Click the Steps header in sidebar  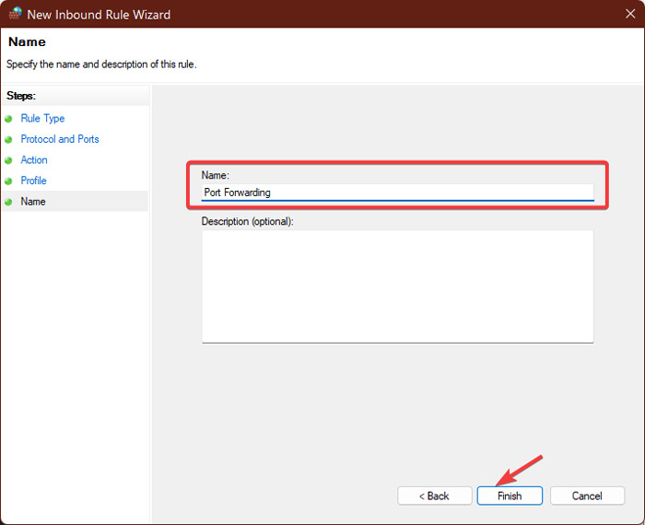click(x=24, y=96)
